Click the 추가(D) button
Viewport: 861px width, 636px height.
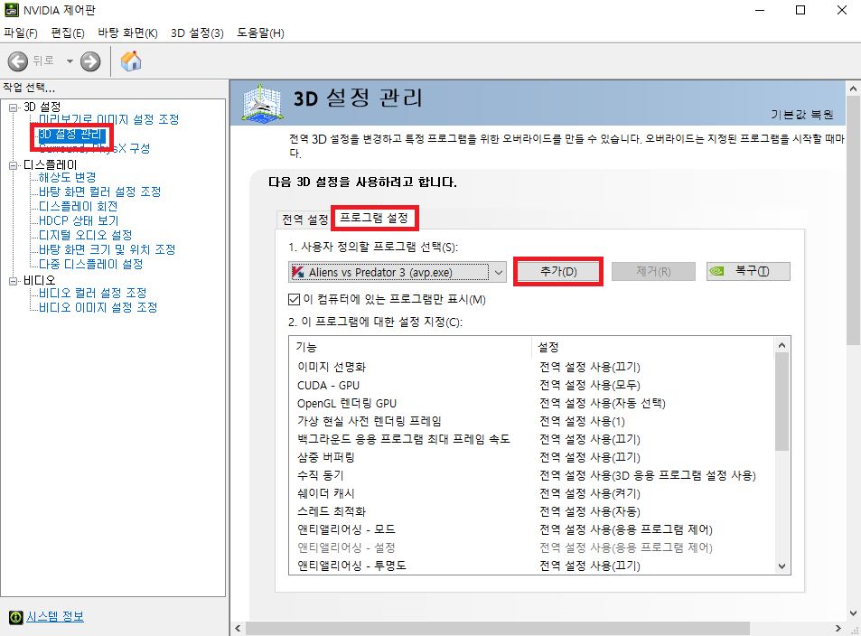pyautogui.click(x=558, y=271)
